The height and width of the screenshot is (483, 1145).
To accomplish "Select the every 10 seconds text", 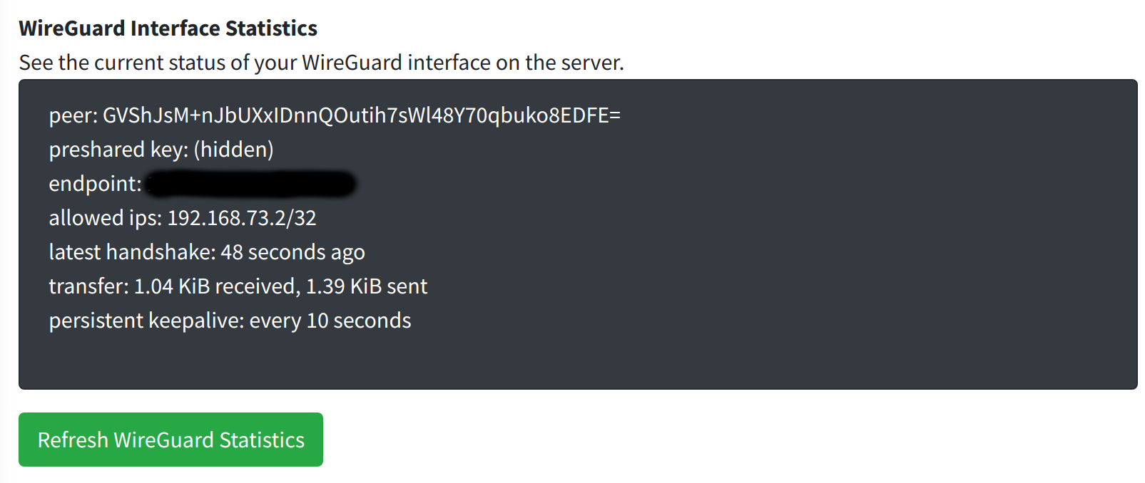I will click(x=329, y=320).
